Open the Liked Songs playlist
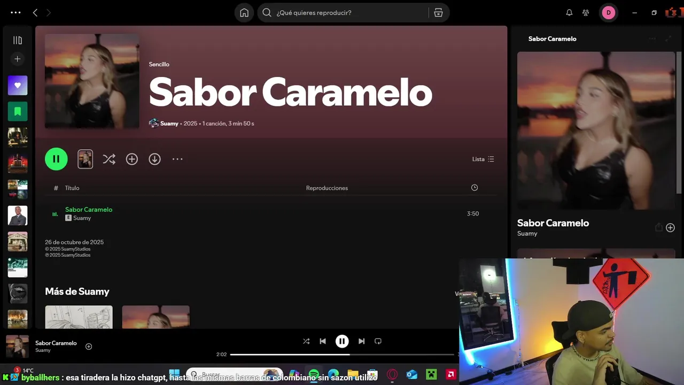The height and width of the screenshot is (385, 684). point(18,85)
